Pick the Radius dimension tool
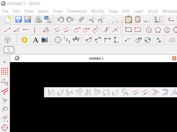177x132 pixels. (x=139, y=40)
